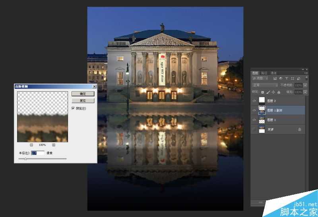Filter layers by adjustment layers icon

click(x=281, y=78)
